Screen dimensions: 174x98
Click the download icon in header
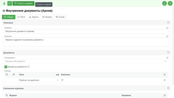click(x=164, y=4)
